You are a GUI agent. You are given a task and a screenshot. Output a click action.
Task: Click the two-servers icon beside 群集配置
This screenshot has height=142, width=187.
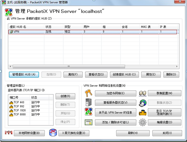pos(143,94)
